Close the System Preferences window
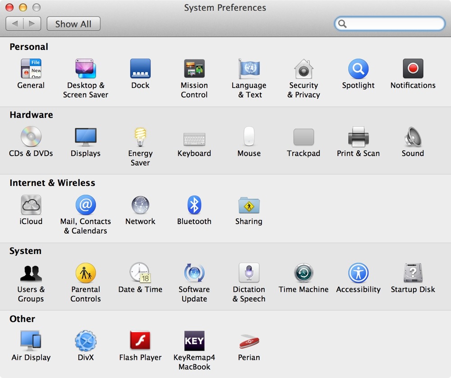 coord(9,8)
